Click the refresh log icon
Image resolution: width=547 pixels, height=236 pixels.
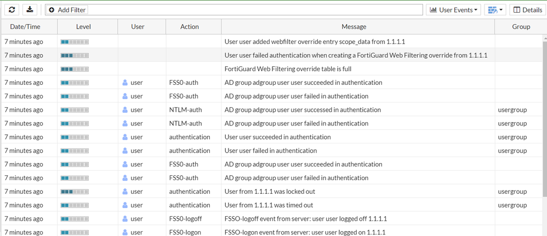coord(12,9)
